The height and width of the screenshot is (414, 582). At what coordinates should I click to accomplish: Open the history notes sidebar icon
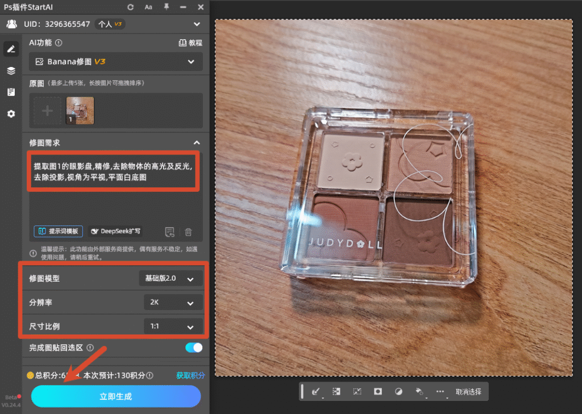click(11, 92)
